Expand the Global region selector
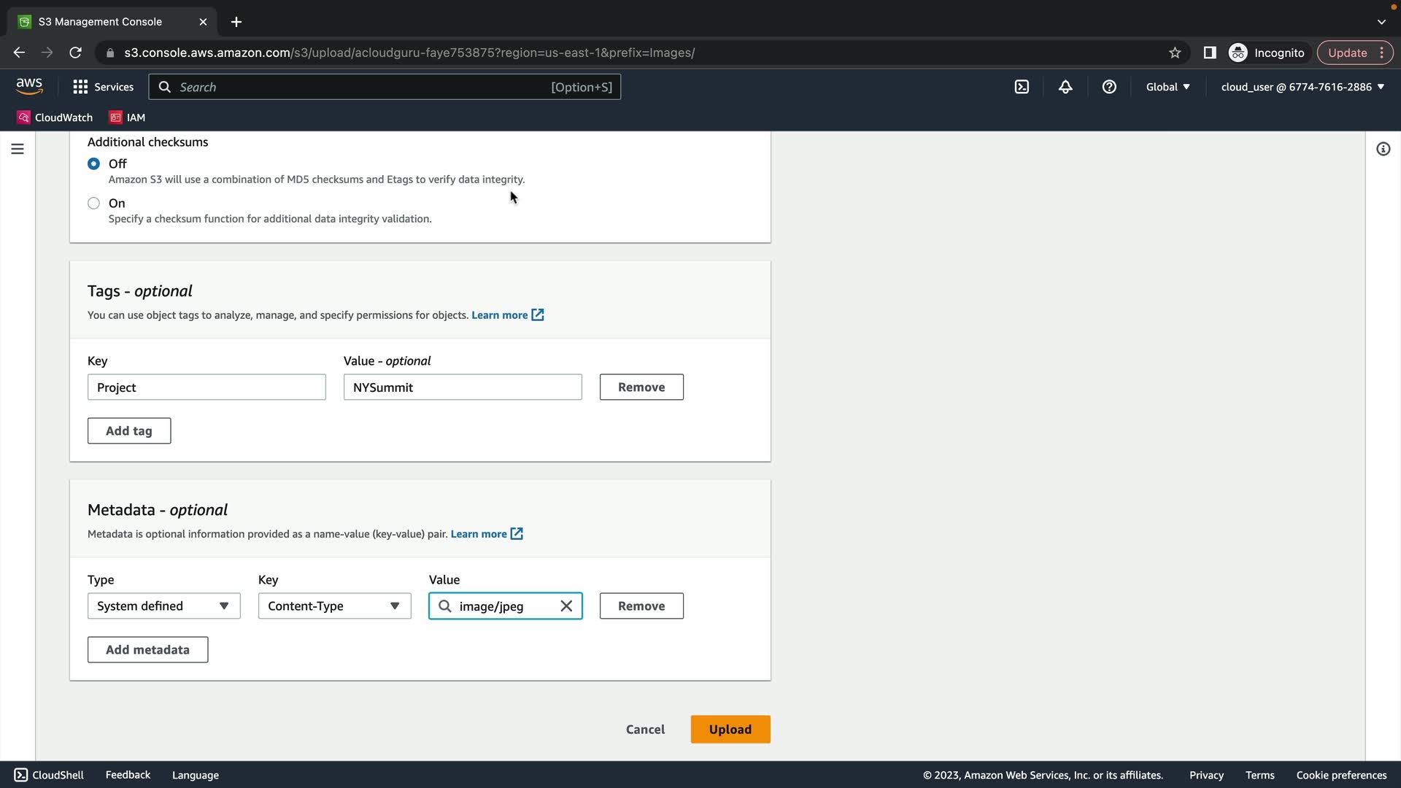 1167,87
